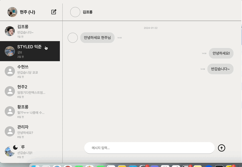This screenshot has height=167, width=242.
Task: Open the 현주2 conversation
Action: click(x=30, y=91)
